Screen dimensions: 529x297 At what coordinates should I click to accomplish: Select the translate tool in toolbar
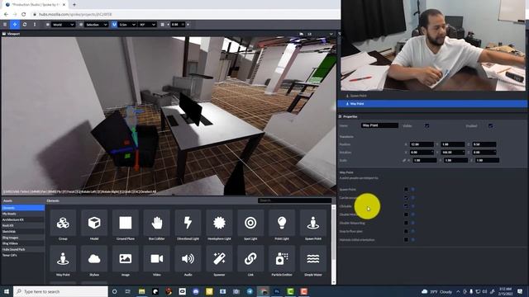point(15,25)
